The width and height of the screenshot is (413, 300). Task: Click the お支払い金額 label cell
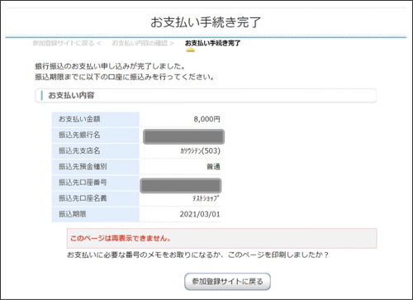coord(96,119)
